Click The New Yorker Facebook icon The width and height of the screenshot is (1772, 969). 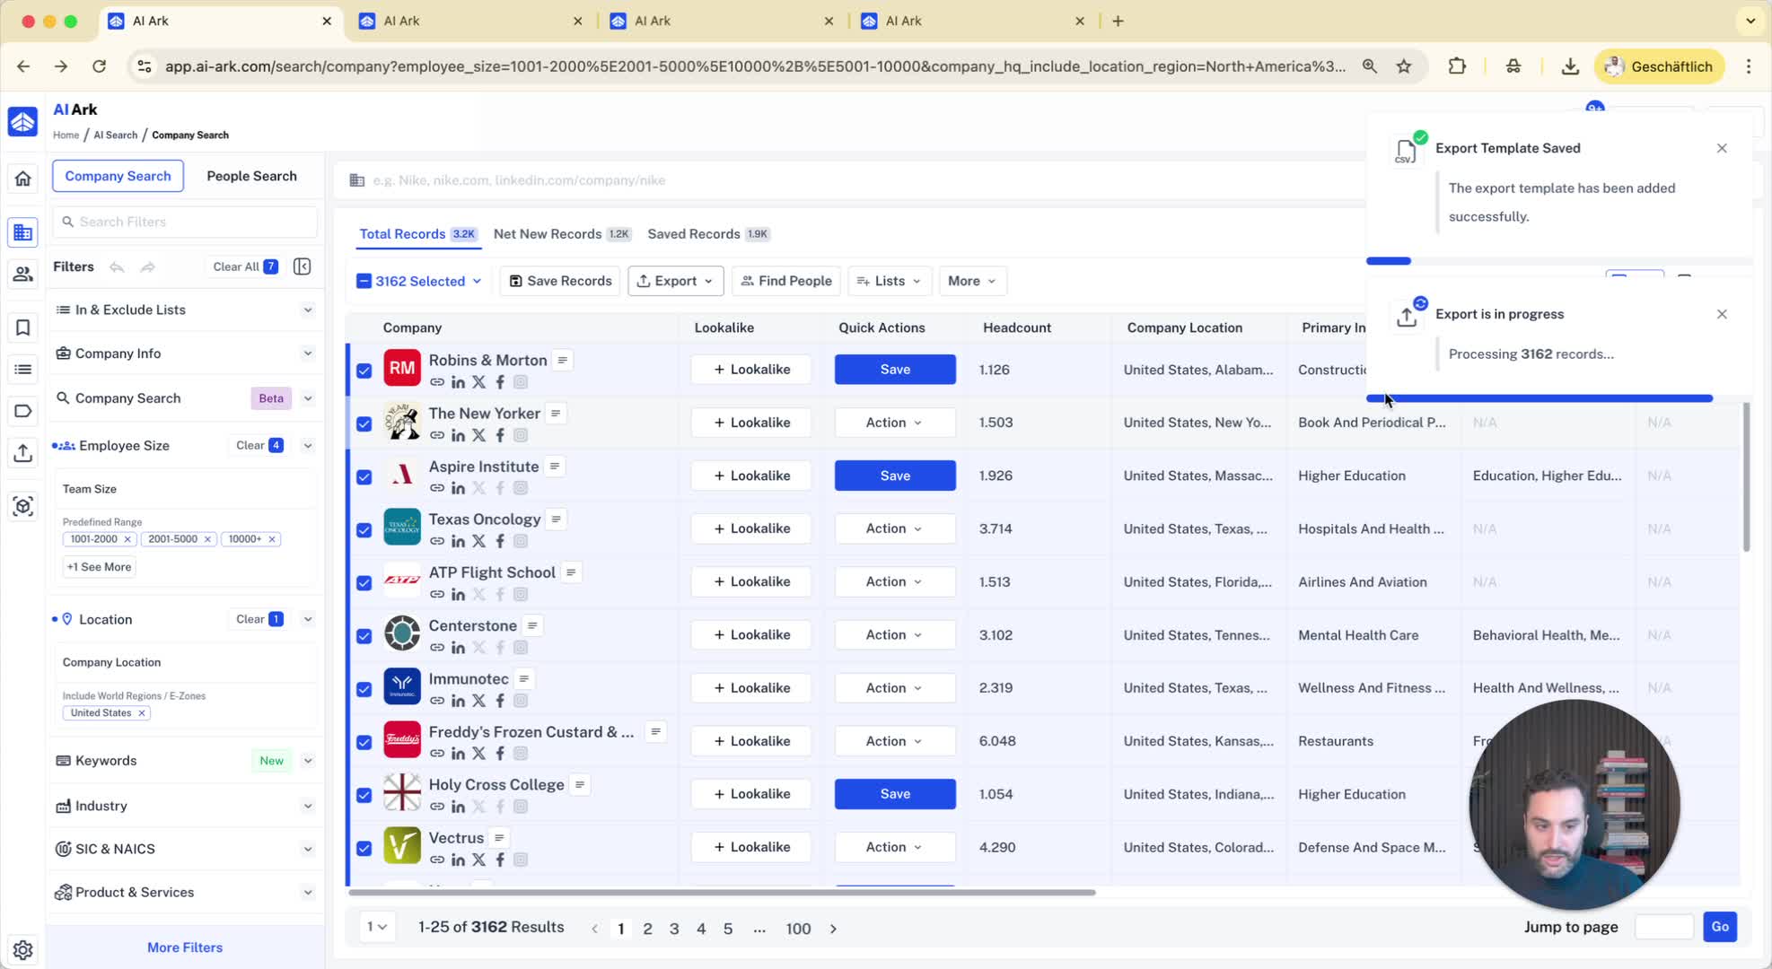(500, 435)
